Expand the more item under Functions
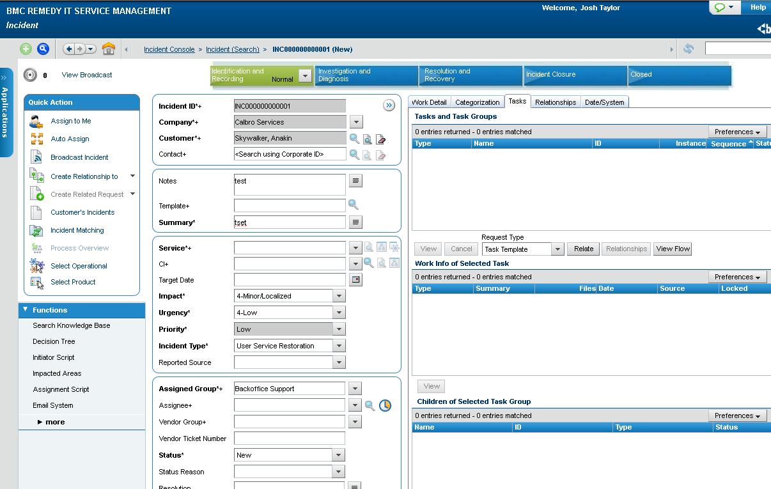 [x=51, y=422]
